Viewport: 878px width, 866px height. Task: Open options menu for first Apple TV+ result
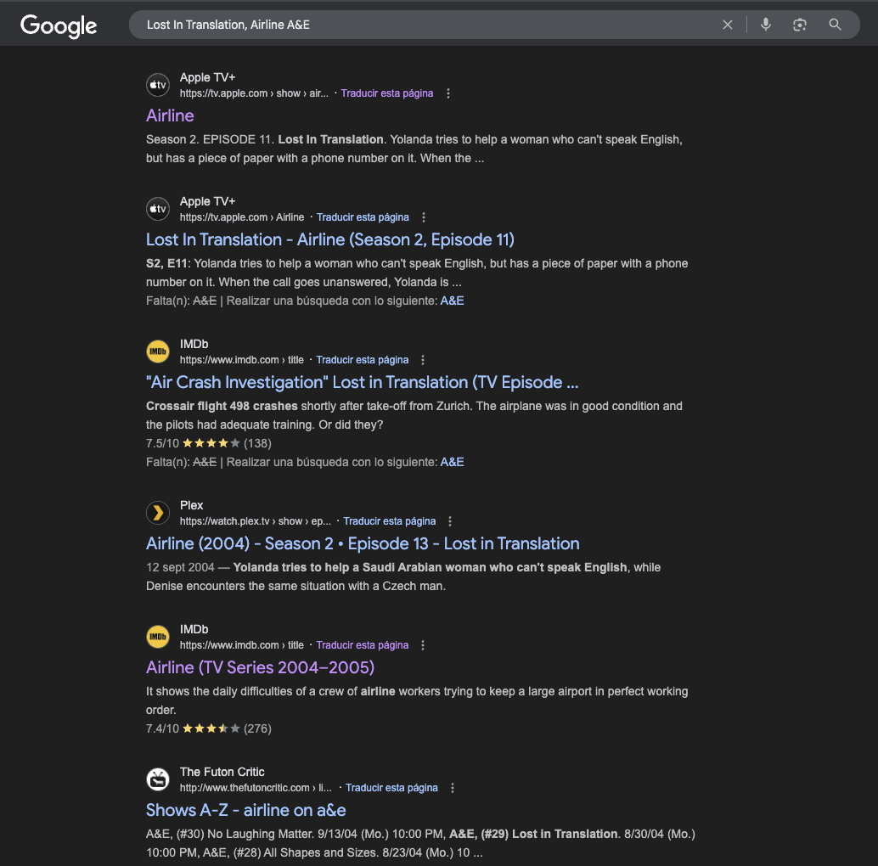point(449,93)
